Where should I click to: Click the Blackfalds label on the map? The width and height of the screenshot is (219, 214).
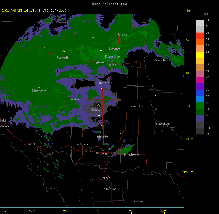pos(112,57)
